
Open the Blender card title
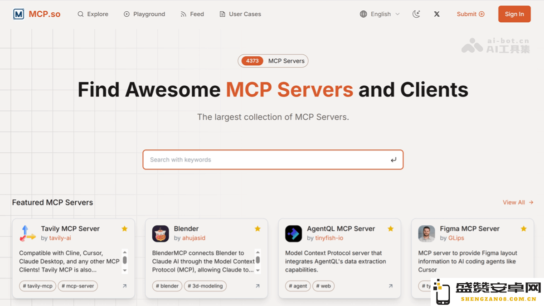click(186, 229)
